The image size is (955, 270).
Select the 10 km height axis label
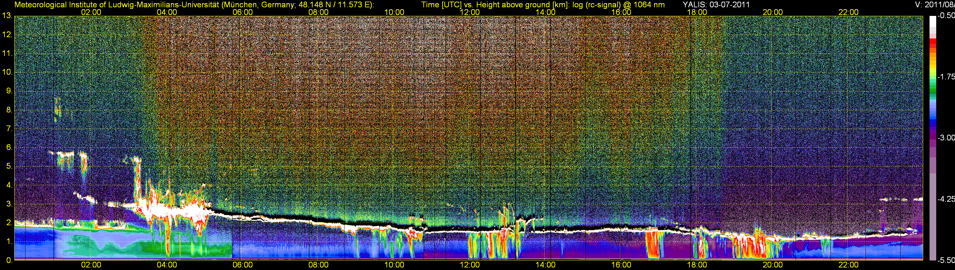pyautogui.click(x=7, y=72)
